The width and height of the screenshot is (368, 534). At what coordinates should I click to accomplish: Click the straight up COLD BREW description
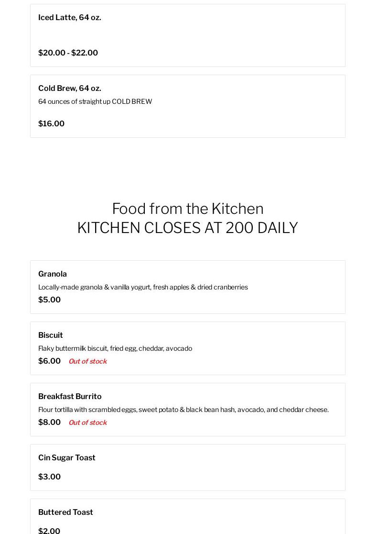[x=95, y=101]
